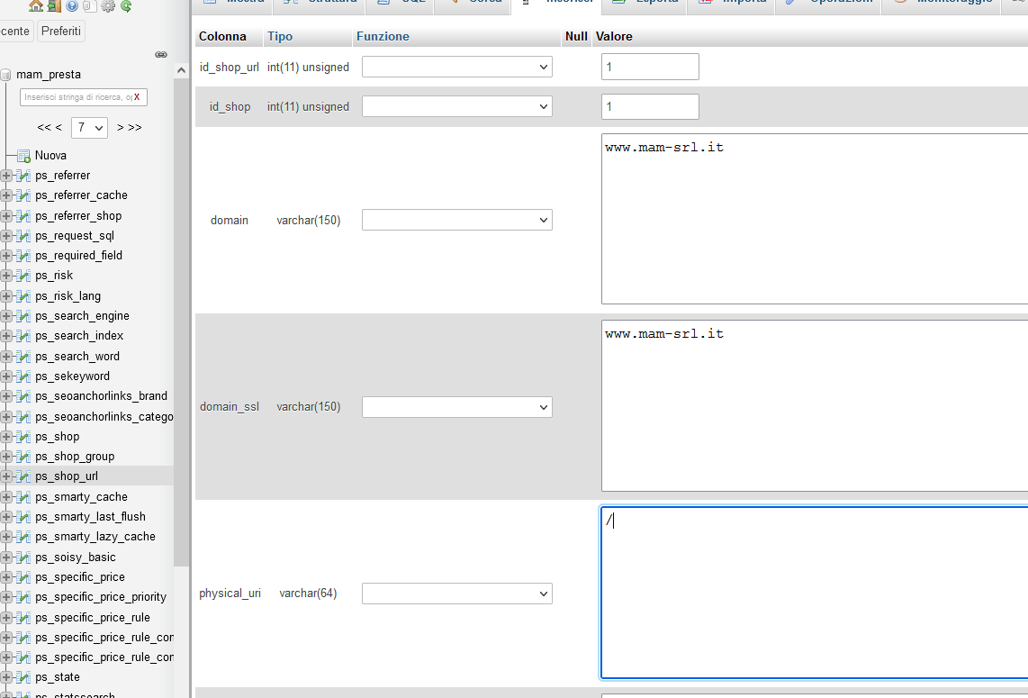Click the navigation panel scrollbar thumb
Screen dimensions: 1028x698
[182, 322]
